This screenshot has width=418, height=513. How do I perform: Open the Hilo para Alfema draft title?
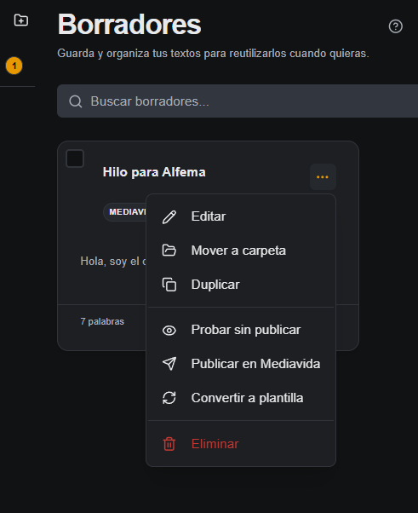coord(154,172)
